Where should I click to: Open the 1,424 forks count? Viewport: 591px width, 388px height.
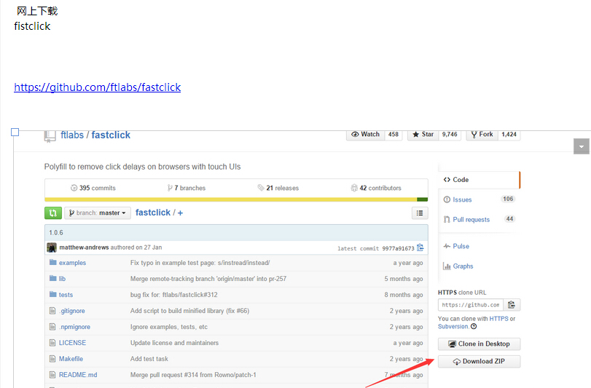[509, 135]
